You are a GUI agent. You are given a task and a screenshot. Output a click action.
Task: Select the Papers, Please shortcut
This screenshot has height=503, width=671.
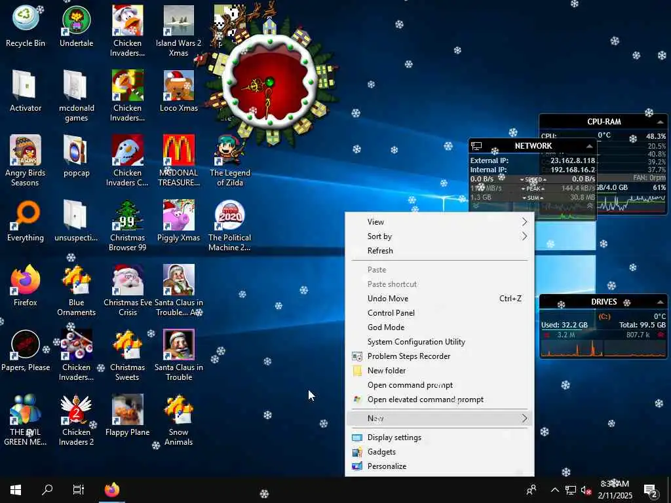(26, 351)
